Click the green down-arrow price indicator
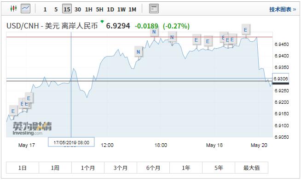301x180 pixels. pyautogui.click(x=102, y=22)
